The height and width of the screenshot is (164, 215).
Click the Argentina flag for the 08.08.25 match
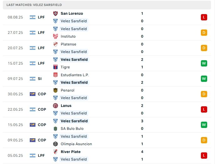(33, 17)
